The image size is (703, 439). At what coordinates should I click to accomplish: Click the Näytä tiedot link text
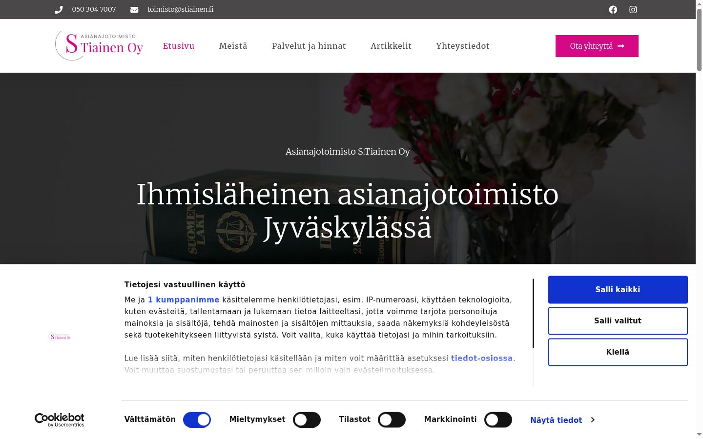[x=556, y=420]
